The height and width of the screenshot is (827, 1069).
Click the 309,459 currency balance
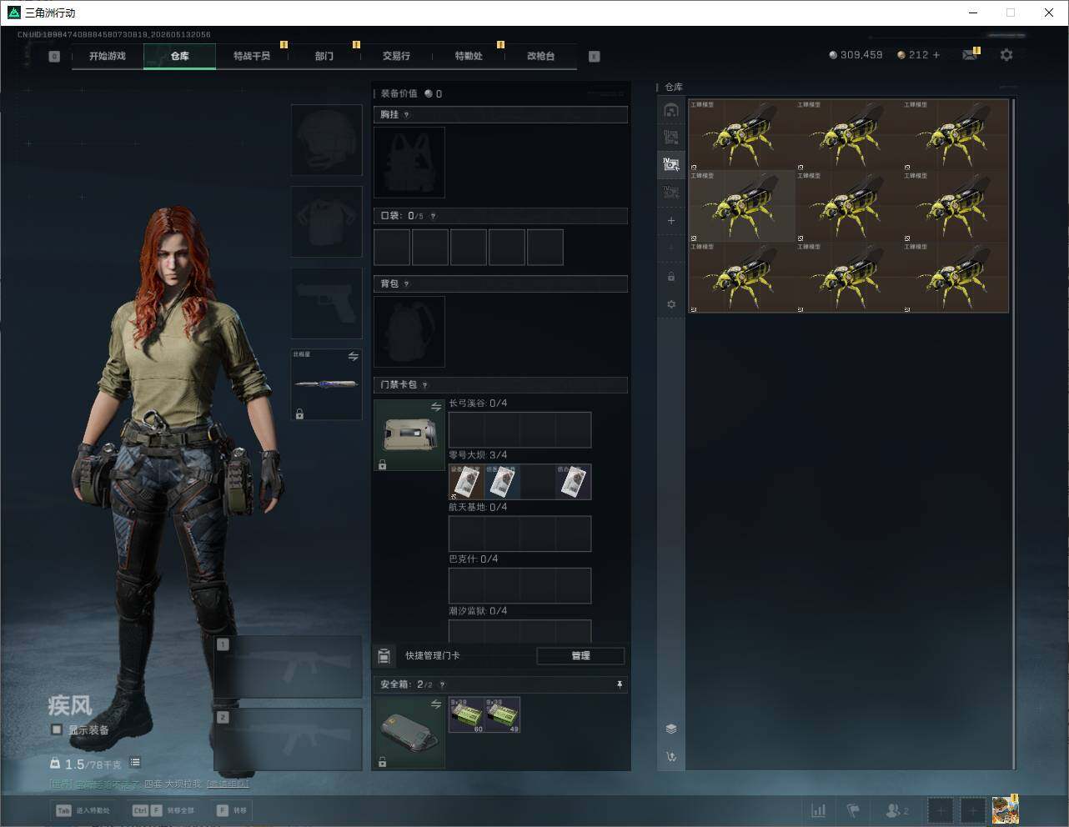coord(856,55)
